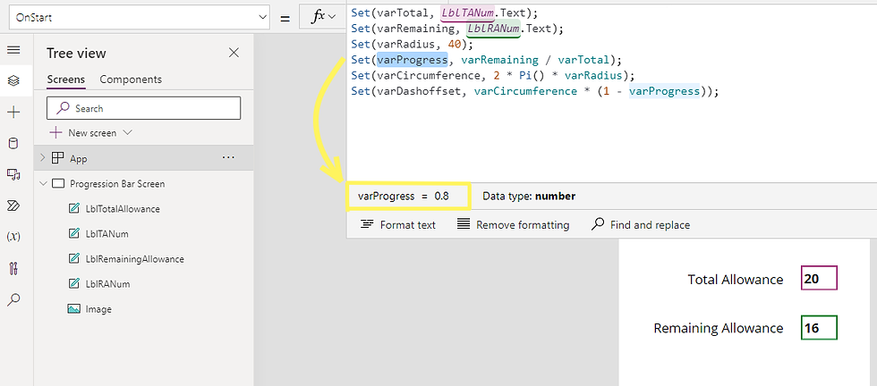Click the Find and replace magnifier icon
The height and width of the screenshot is (386, 877).
click(x=598, y=224)
